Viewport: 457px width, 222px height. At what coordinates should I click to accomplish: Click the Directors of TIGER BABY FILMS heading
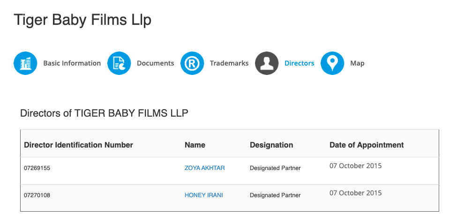(104, 113)
